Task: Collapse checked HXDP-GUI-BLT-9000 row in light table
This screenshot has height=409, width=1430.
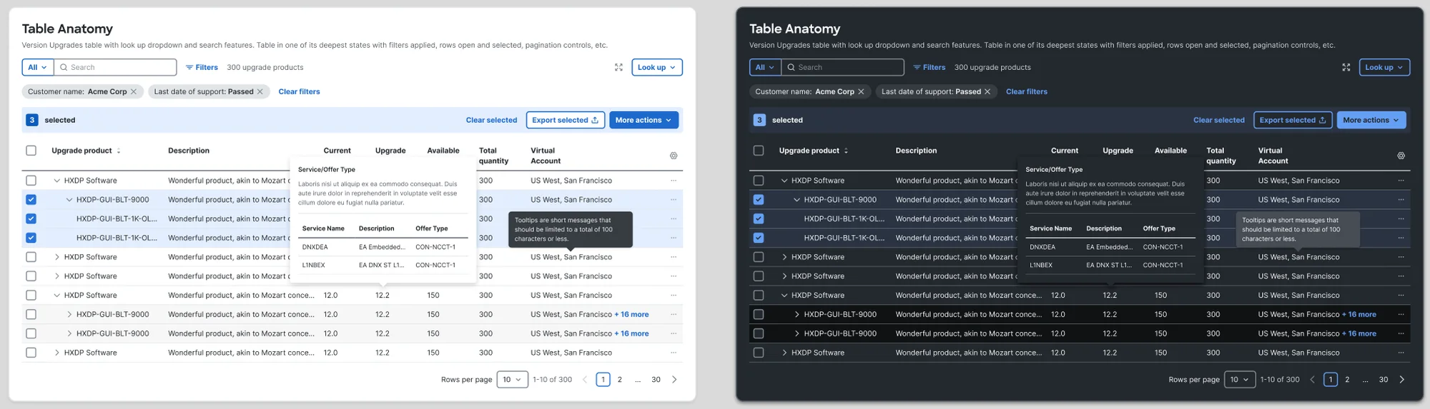Action: click(69, 200)
